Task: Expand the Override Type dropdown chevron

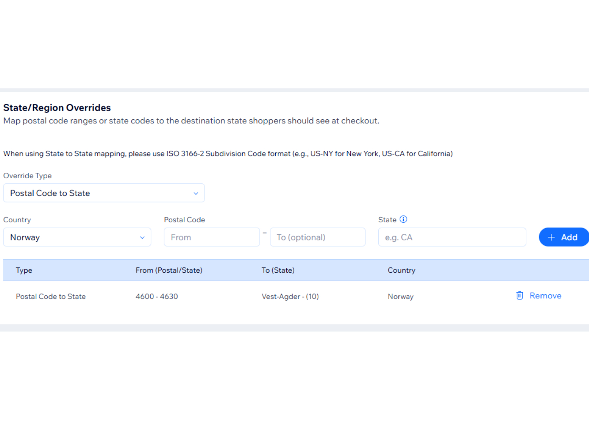Action: [x=196, y=193]
